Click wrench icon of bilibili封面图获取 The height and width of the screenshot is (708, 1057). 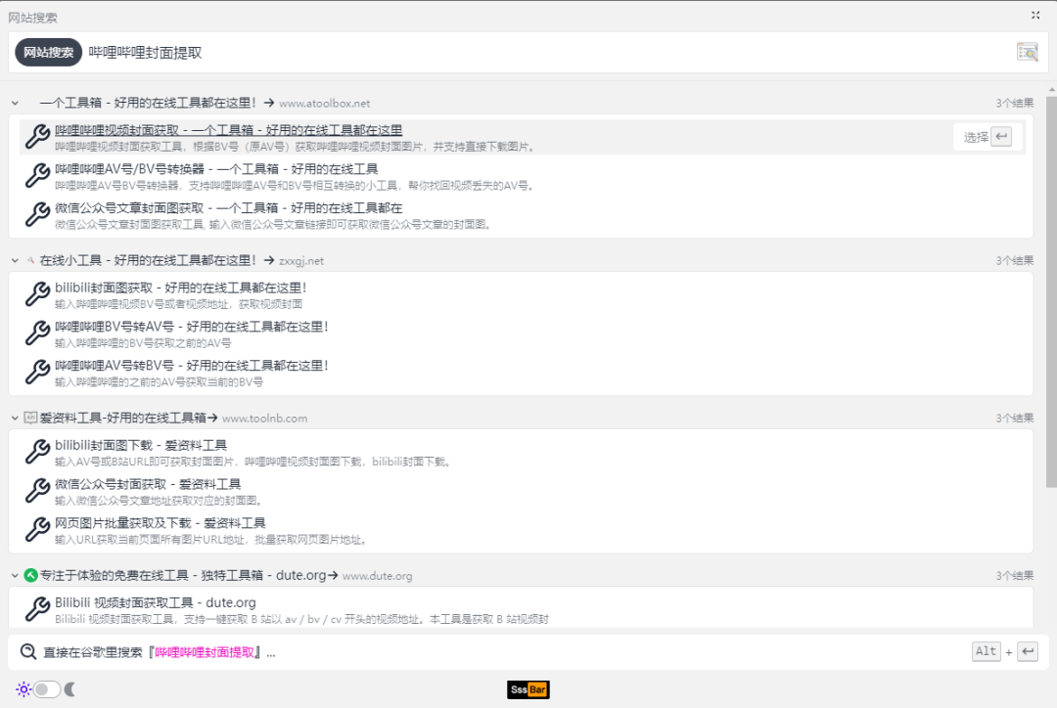(x=37, y=294)
